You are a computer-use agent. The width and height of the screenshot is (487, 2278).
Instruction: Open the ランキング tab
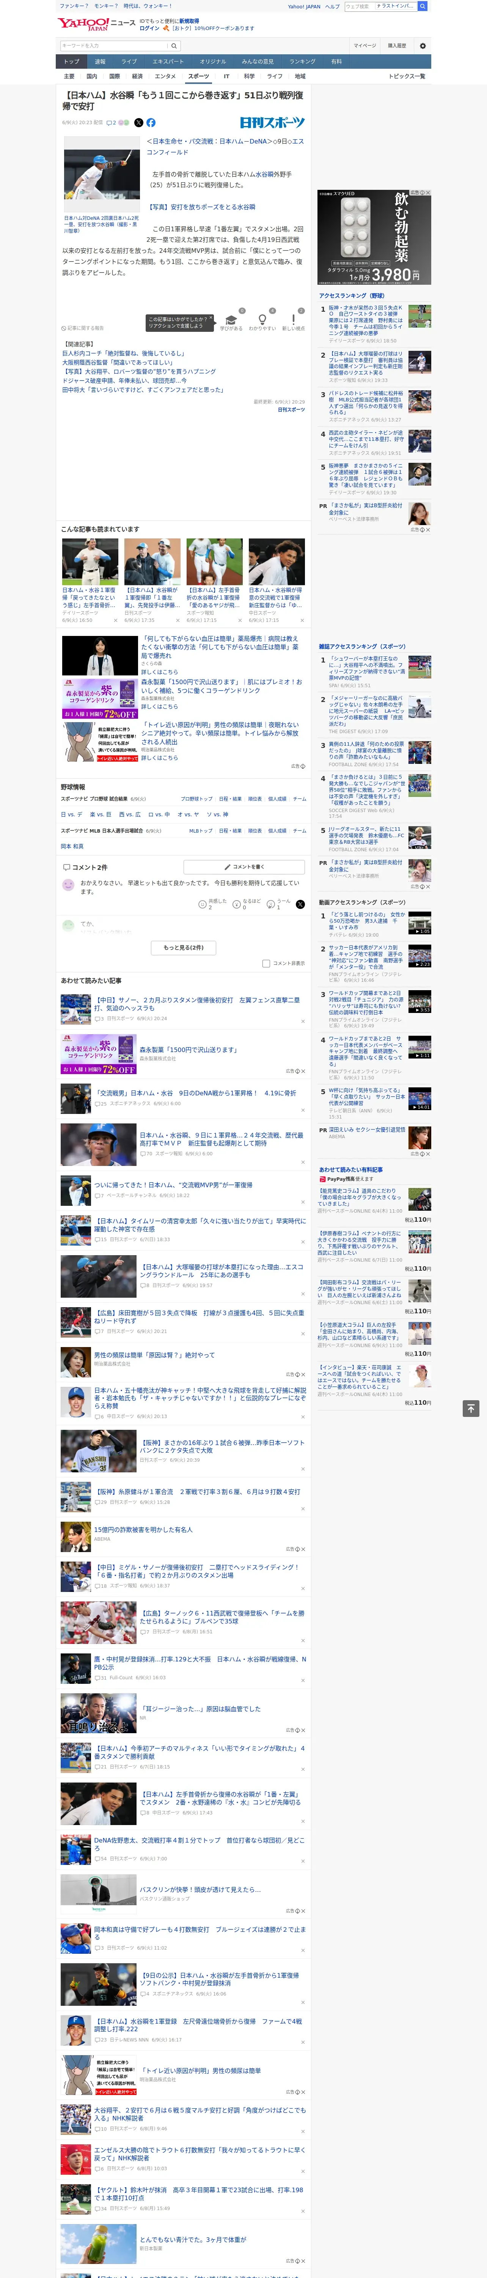(x=302, y=62)
